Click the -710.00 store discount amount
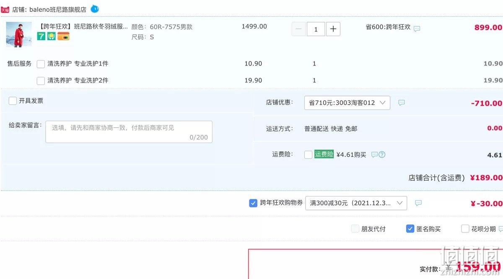Viewport: 503px width, 279px height. (486, 103)
